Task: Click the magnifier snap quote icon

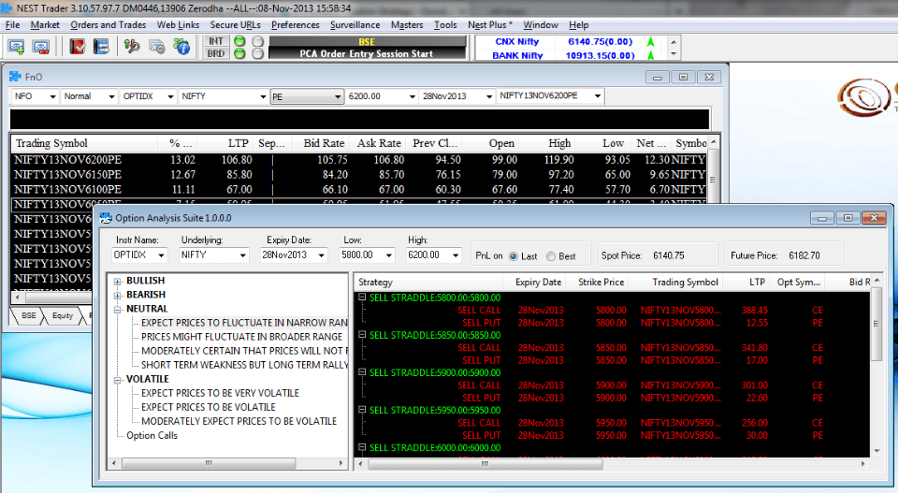Action: (132, 47)
